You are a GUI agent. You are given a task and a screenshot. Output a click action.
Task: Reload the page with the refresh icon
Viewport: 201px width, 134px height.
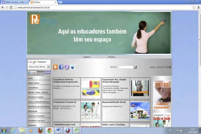(11, 7)
